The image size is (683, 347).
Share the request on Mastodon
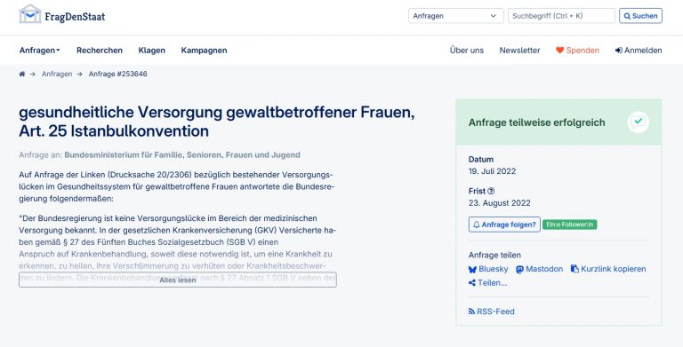pyautogui.click(x=539, y=269)
